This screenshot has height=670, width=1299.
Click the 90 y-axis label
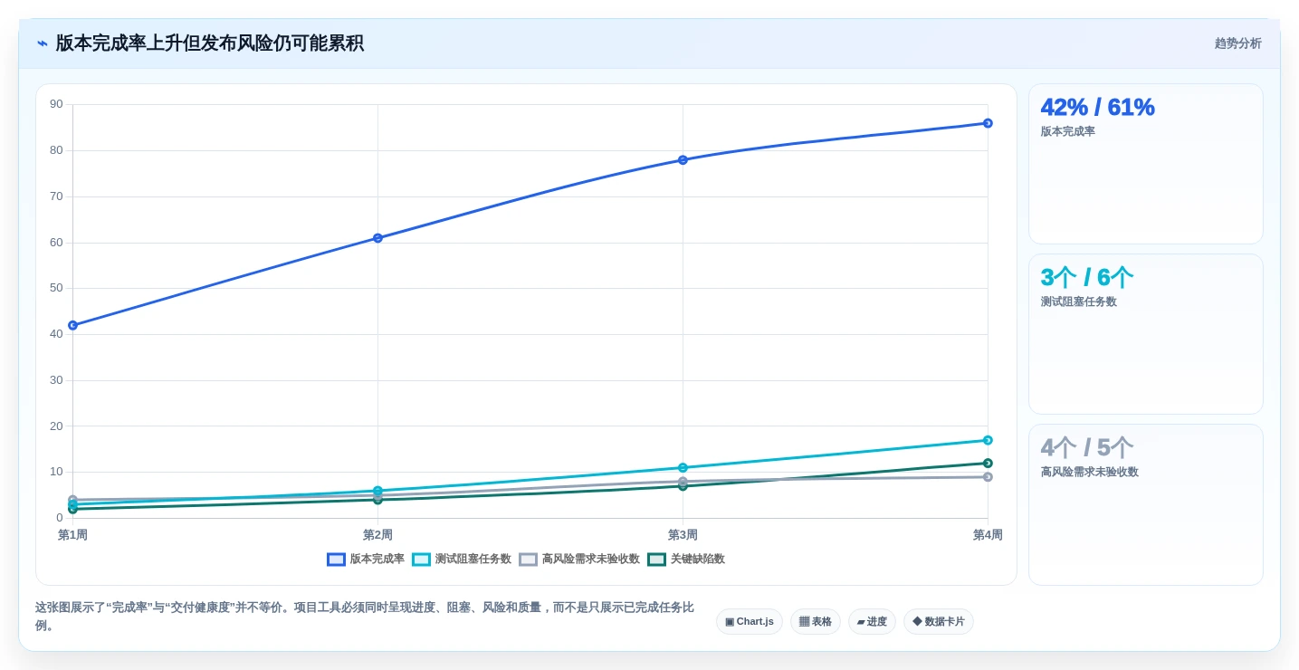tap(56, 104)
